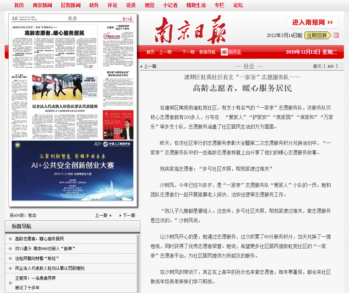This screenshot has height=293, width=349.
Task: Click the AI+公共安全创新创业大赛 advertisement
Action: pyautogui.click(x=73, y=171)
